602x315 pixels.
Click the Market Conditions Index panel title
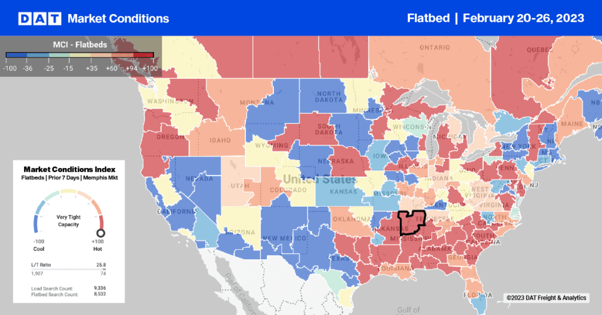click(x=69, y=169)
